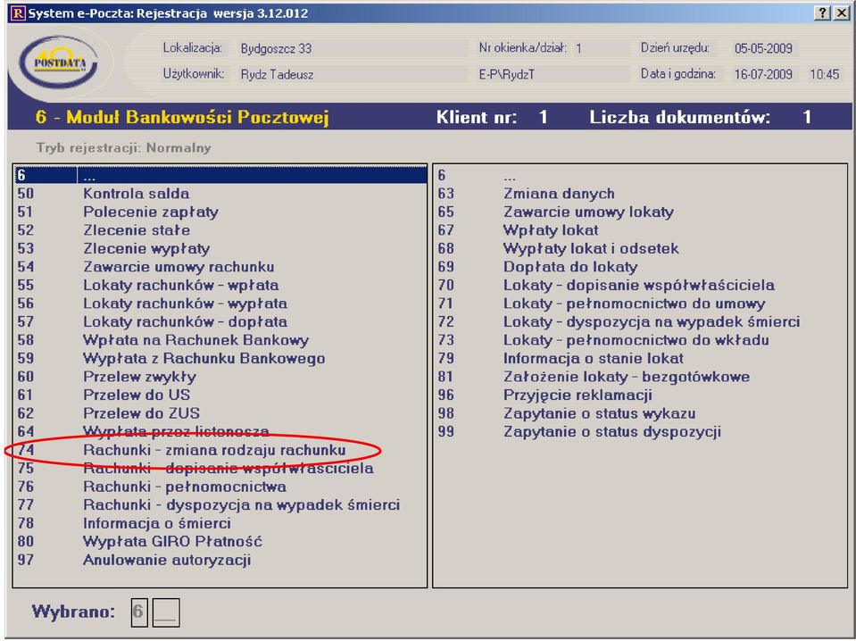Image resolution: width=856 pixels, height=641 pixels.
Task: Click the time value 10:45
Action: tap(824, 74)
